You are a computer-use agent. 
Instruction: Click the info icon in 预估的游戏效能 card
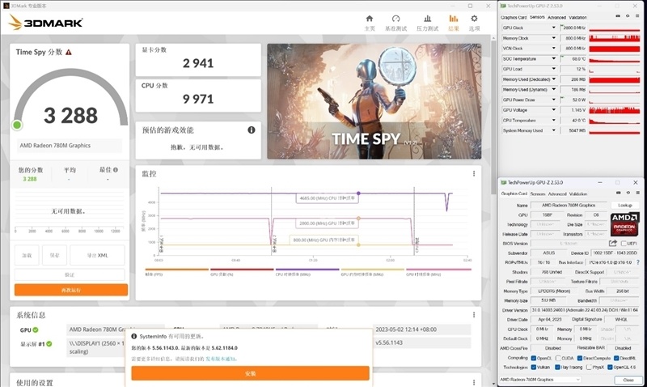tap(251, 130)
